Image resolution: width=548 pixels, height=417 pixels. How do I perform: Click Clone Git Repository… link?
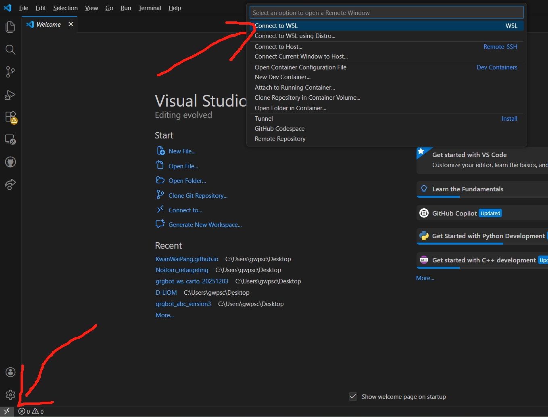[198, 196]
